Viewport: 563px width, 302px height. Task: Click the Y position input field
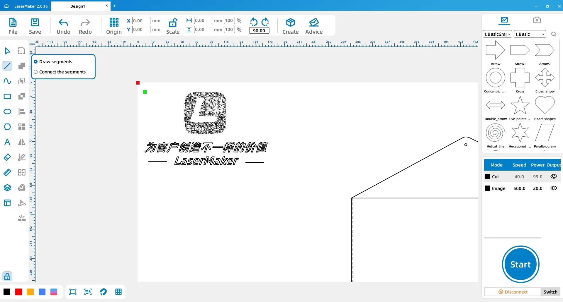click(141, 30)
